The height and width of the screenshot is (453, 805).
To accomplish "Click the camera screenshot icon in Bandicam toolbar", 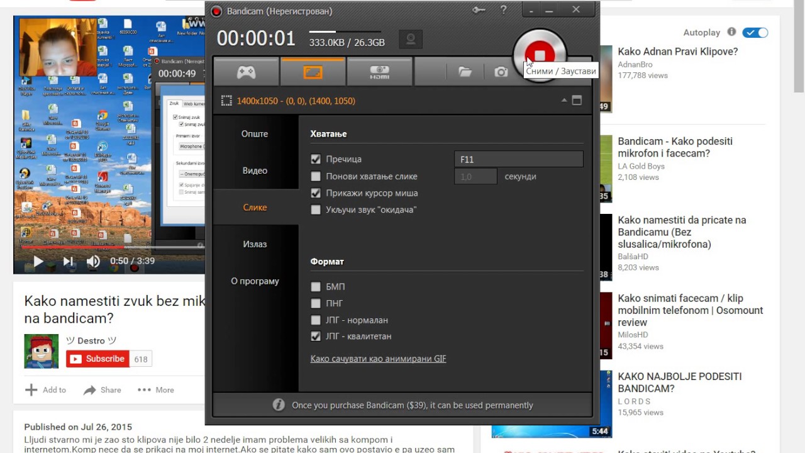I will tap(501, 72).
